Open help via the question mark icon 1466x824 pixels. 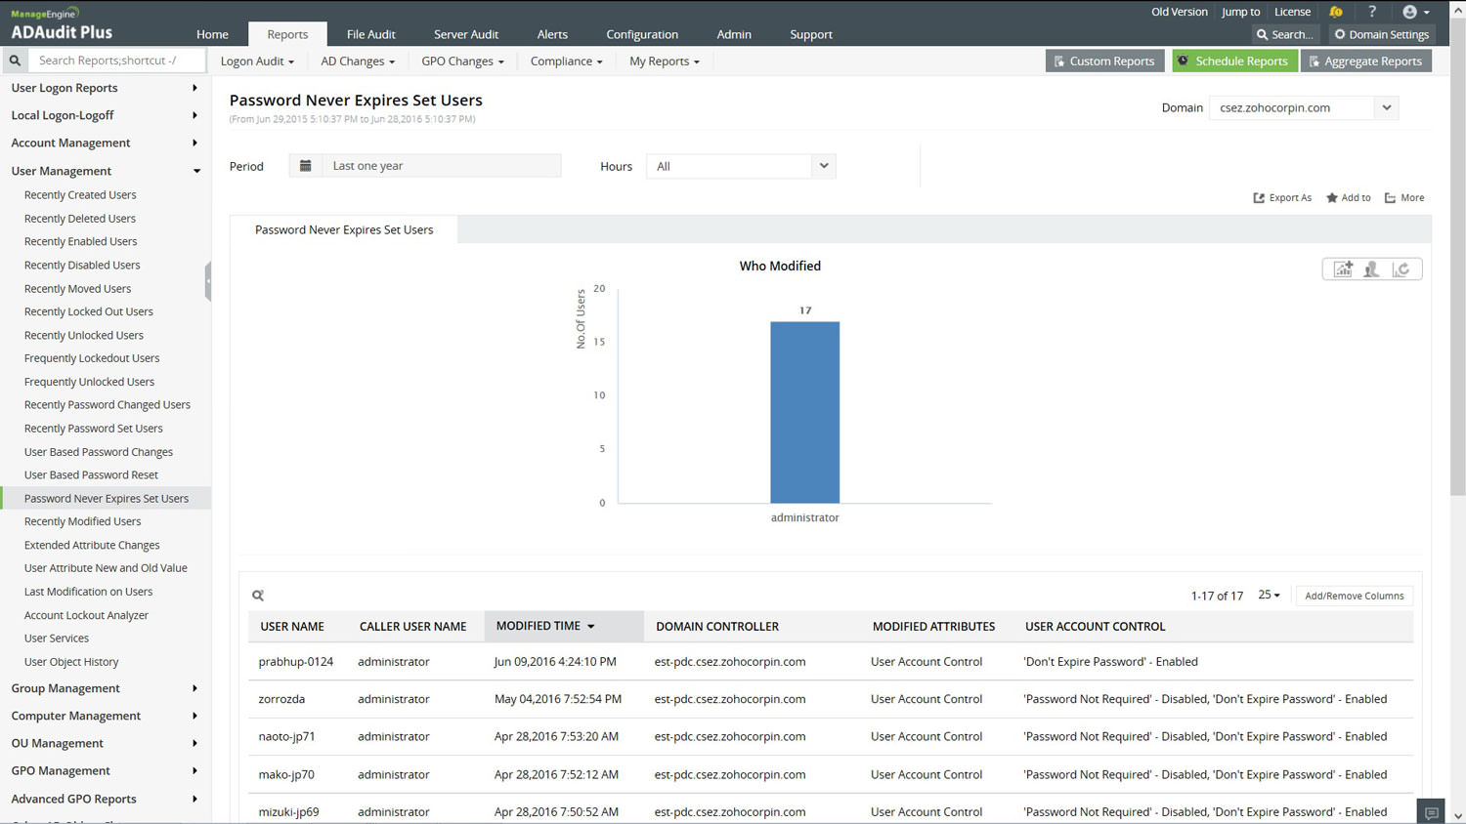[x=1372, y=12]
